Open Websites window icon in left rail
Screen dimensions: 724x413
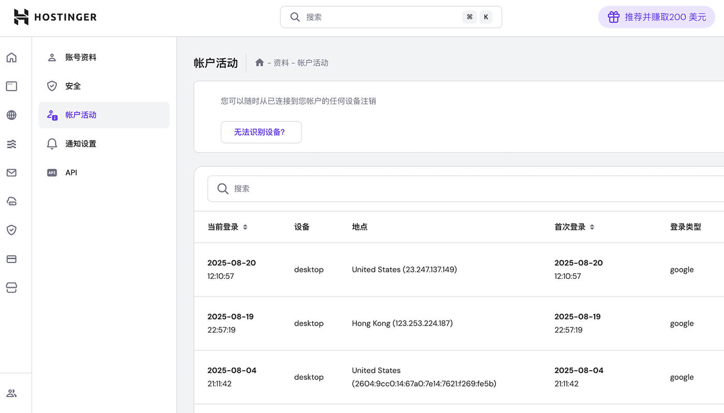[11, 86]
